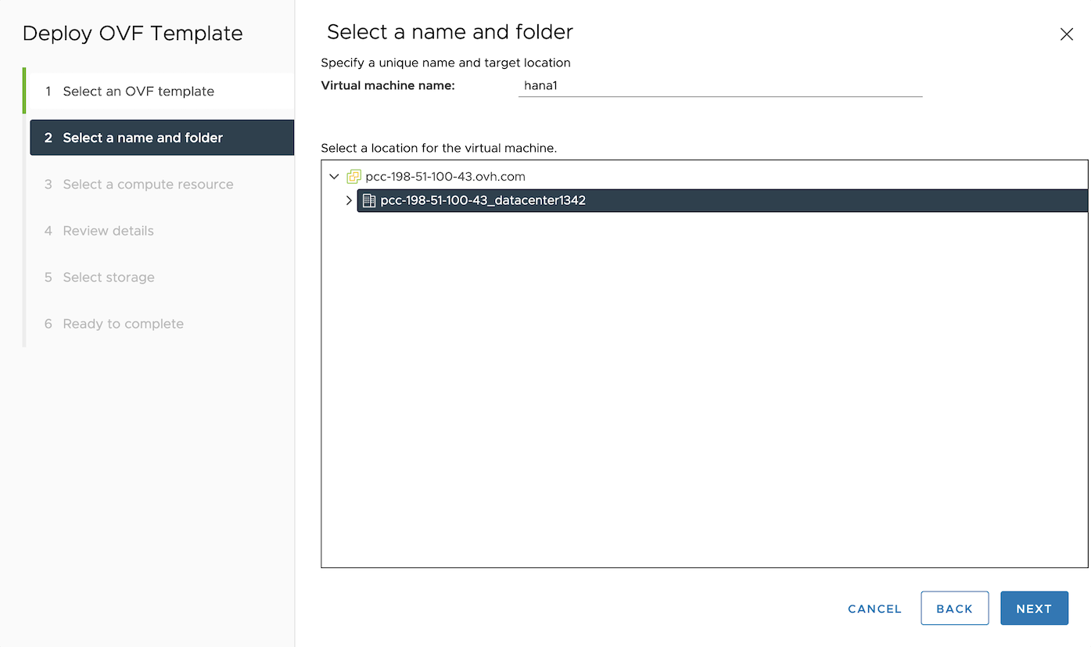Collapse the pcc-198-51-100-43.ovh.com tree node

[334, 177]
